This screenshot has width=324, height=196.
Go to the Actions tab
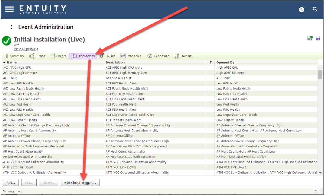[x=184, y=56]
